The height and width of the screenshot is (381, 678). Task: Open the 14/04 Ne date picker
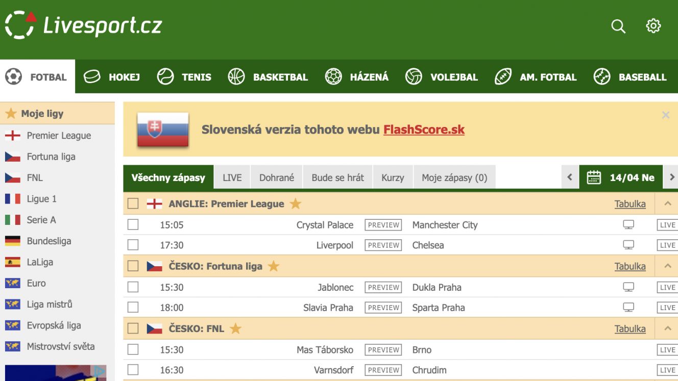(621, 177)
